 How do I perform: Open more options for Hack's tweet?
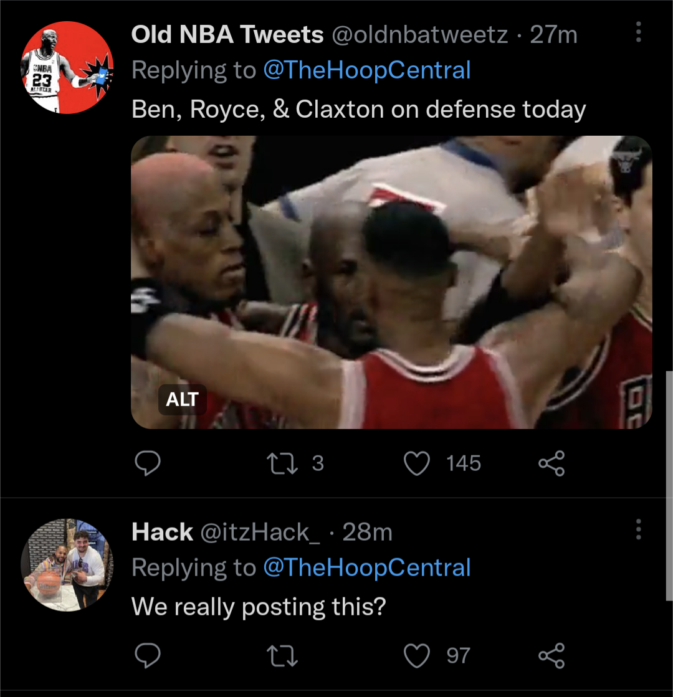pos(638,529)
